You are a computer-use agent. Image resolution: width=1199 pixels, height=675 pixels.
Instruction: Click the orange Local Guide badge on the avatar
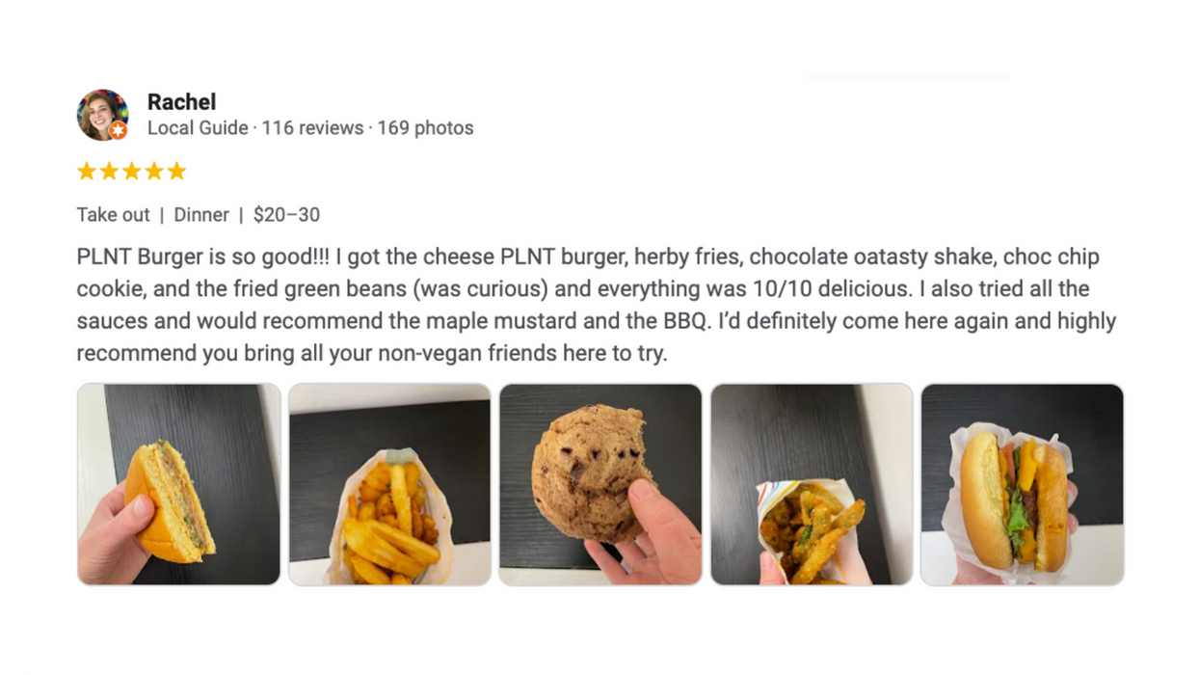coord(118,130)
